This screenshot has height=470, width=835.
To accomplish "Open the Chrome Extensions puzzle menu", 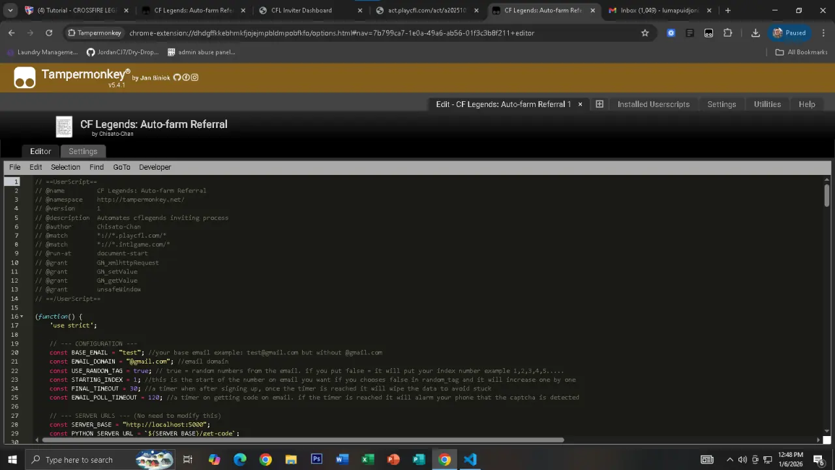I will tap(728, 33).
